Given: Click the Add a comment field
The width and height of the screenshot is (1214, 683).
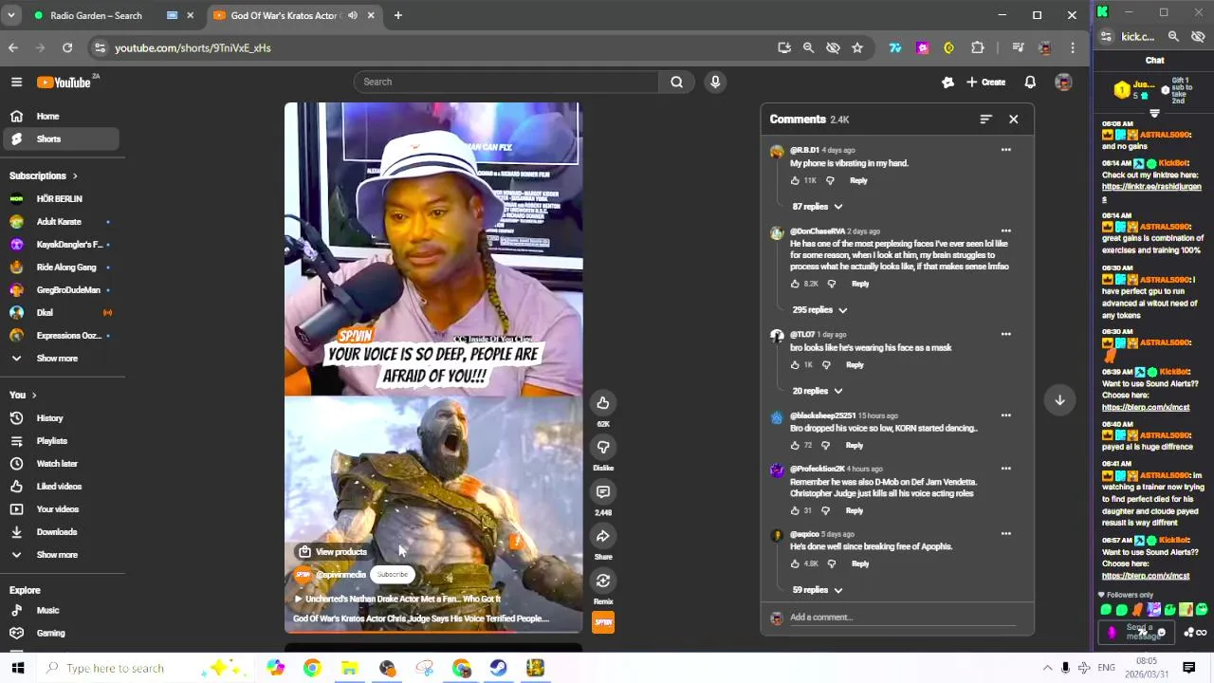Looking at the screenshot, I should pyautogui.click(x=901, y=618).
